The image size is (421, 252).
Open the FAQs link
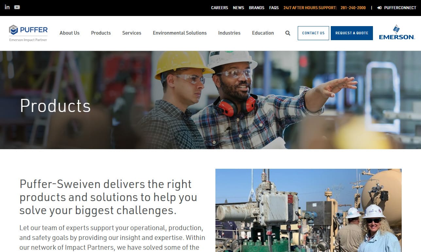[x=274, y=8]
